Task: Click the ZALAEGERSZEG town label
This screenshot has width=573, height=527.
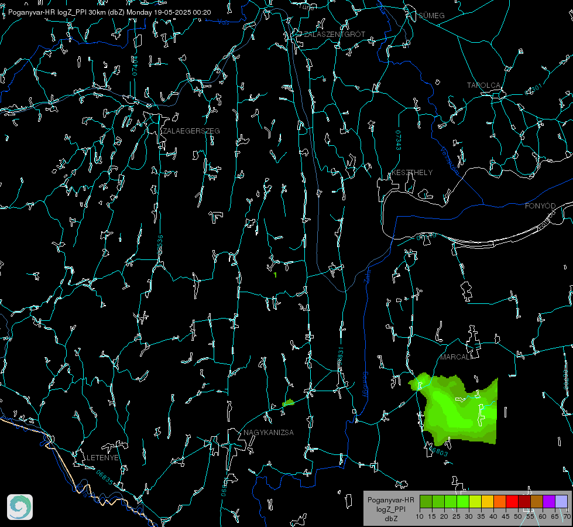Action: point(191,131)
